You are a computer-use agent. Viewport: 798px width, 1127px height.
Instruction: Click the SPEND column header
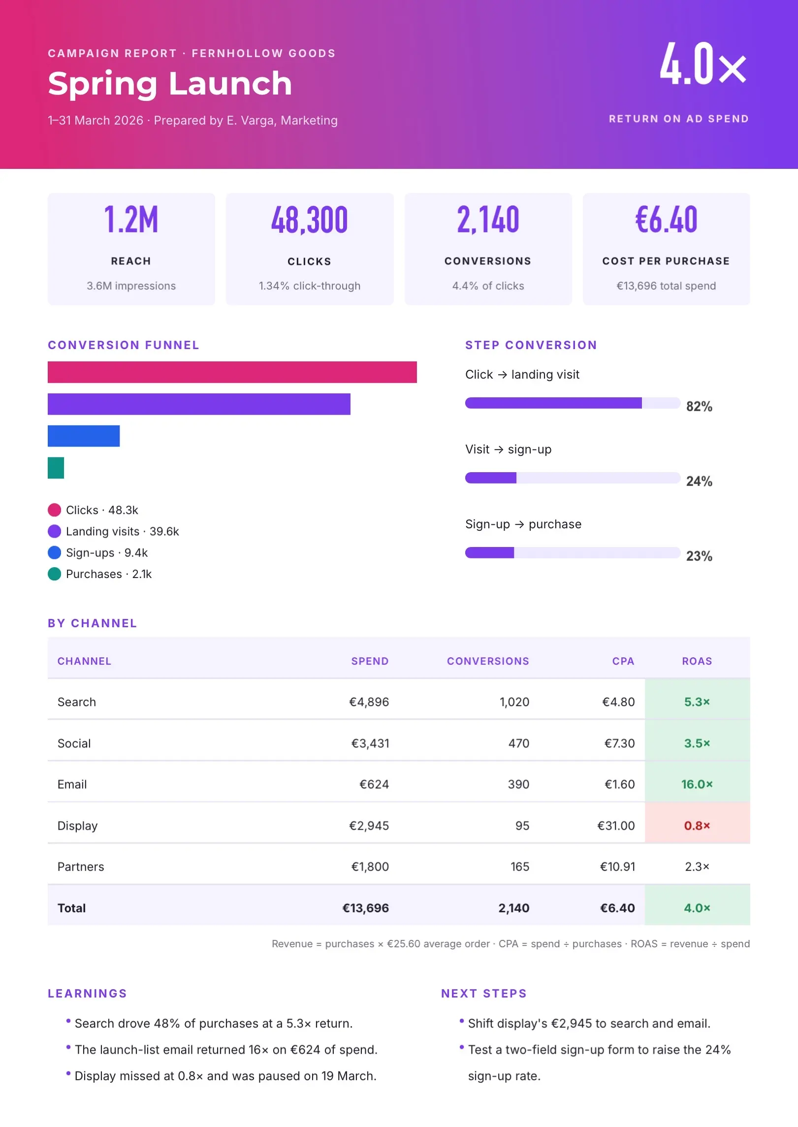point(370,661)
